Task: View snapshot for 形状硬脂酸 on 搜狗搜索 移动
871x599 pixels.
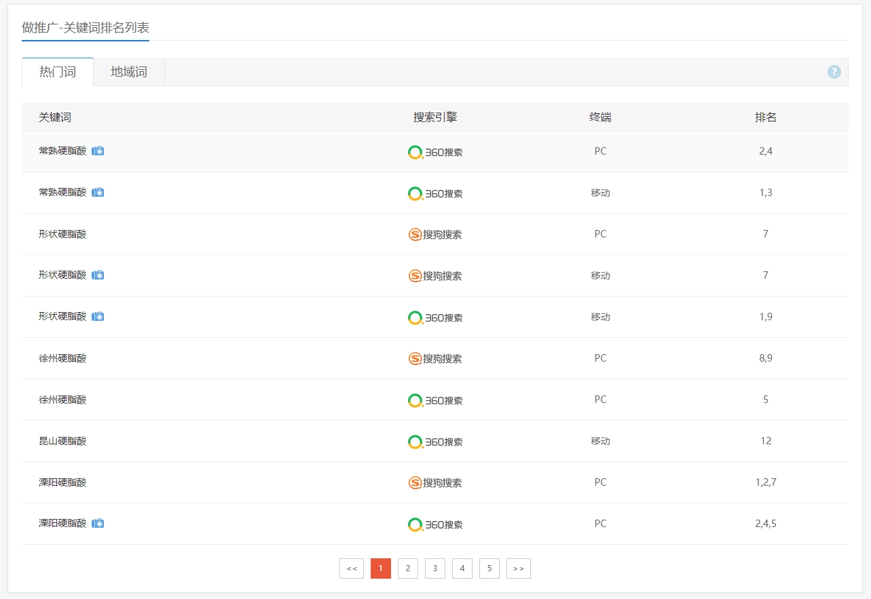Action: pos(98,275)
